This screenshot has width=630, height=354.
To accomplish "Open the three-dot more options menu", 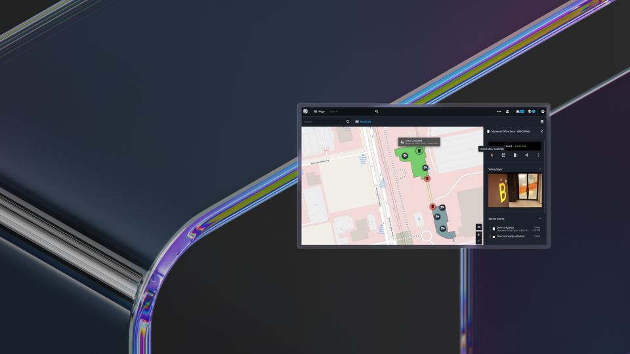I will coord(538,155).
